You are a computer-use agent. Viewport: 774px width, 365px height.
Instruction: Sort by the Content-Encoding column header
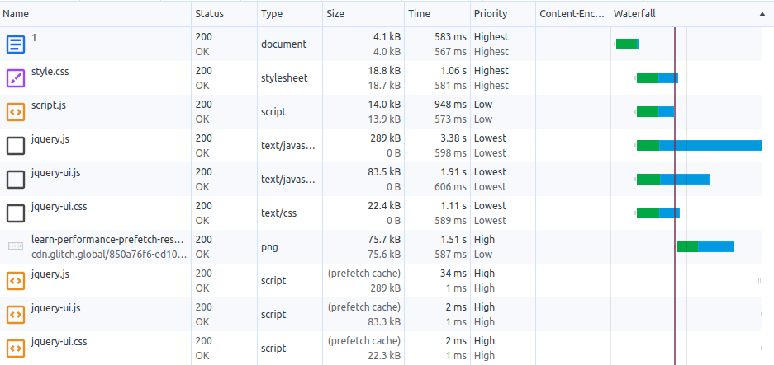click(572, 14)
